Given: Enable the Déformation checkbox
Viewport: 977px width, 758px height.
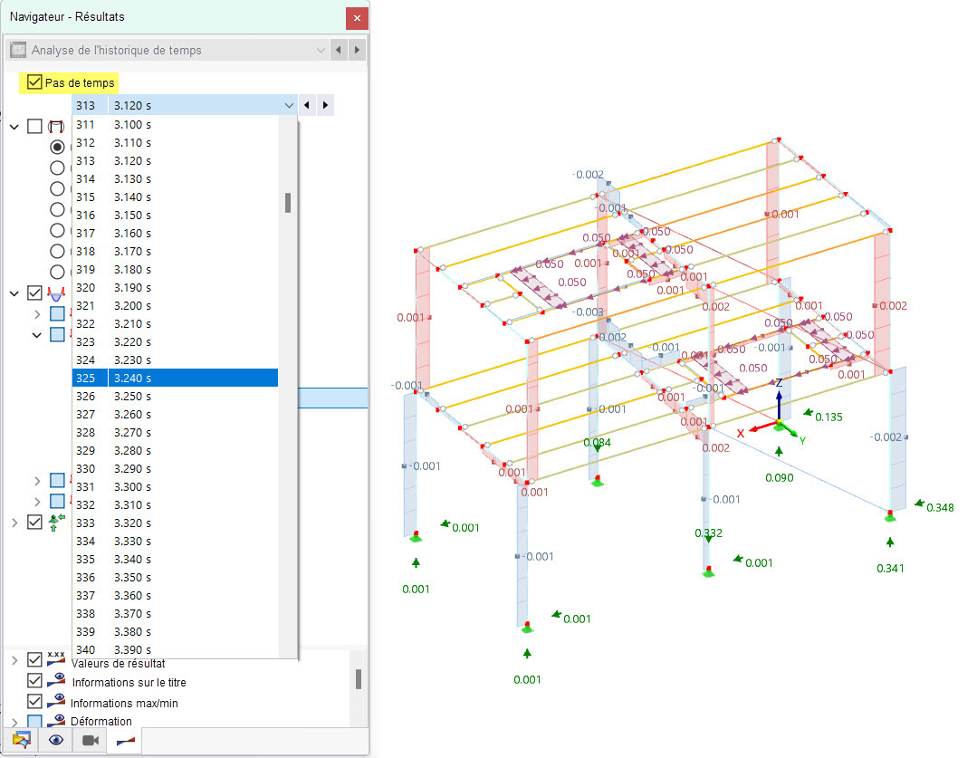Looking at the screenshot, I should (35, 721).
